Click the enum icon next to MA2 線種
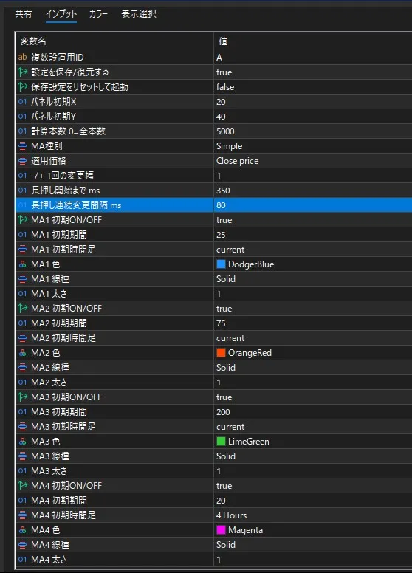 pyautogui.click(x=22, y=368)
